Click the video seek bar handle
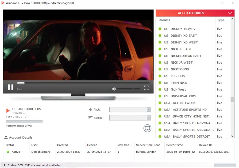 click(x=21, y=83)
